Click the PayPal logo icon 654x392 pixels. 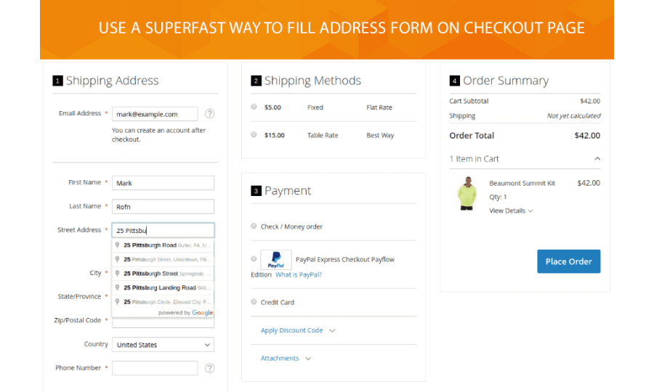(x=276, y=259)
